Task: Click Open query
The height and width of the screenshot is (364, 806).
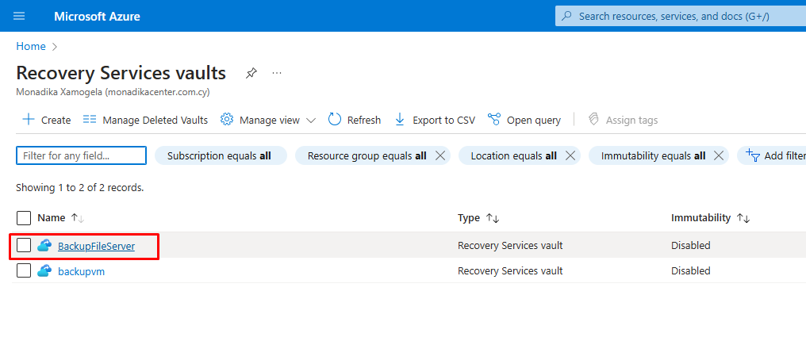Action: [x=524, y=120]
